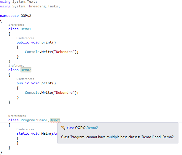Open '0 references' above class Program

(x=17, y=116)
